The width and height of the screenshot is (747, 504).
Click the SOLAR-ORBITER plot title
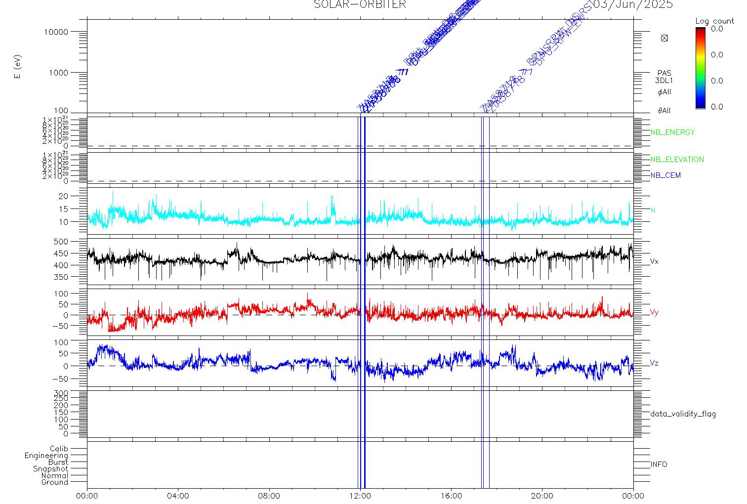click(x=360, y=4)
